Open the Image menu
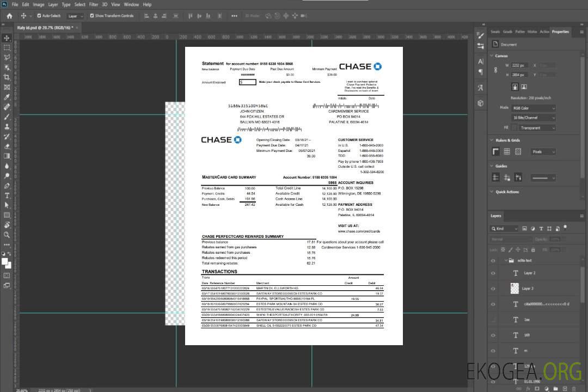Viewport: 588px width, 392px height. click(x=38, y=4)
